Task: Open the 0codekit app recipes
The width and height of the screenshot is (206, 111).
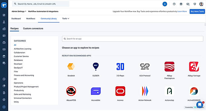Action: [71, 67]
